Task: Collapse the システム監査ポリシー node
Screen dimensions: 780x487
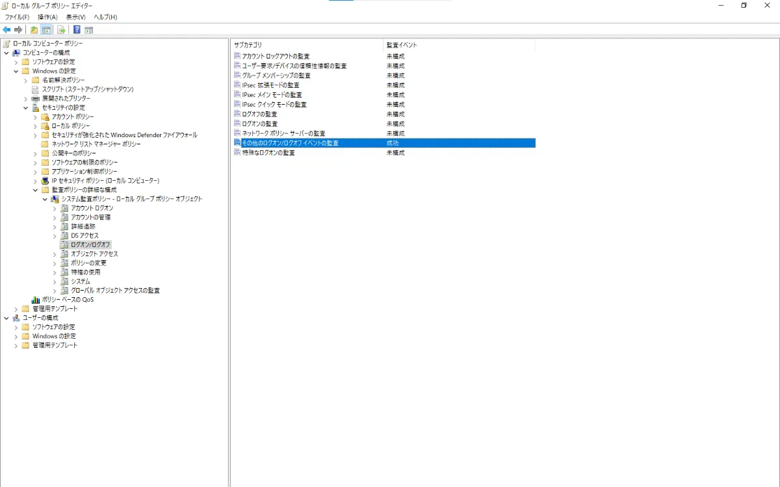Action: (45, 199)
